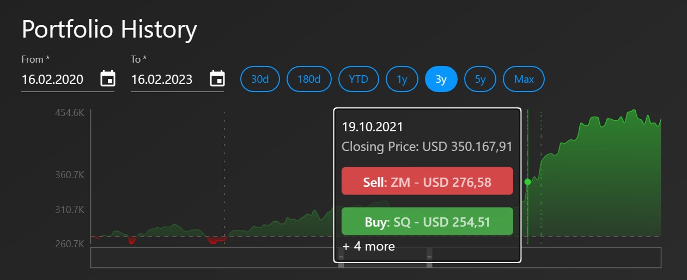Select the 30d time range
Screen dimensions: 687x280
pyautogui.click(x=260, y=79)
